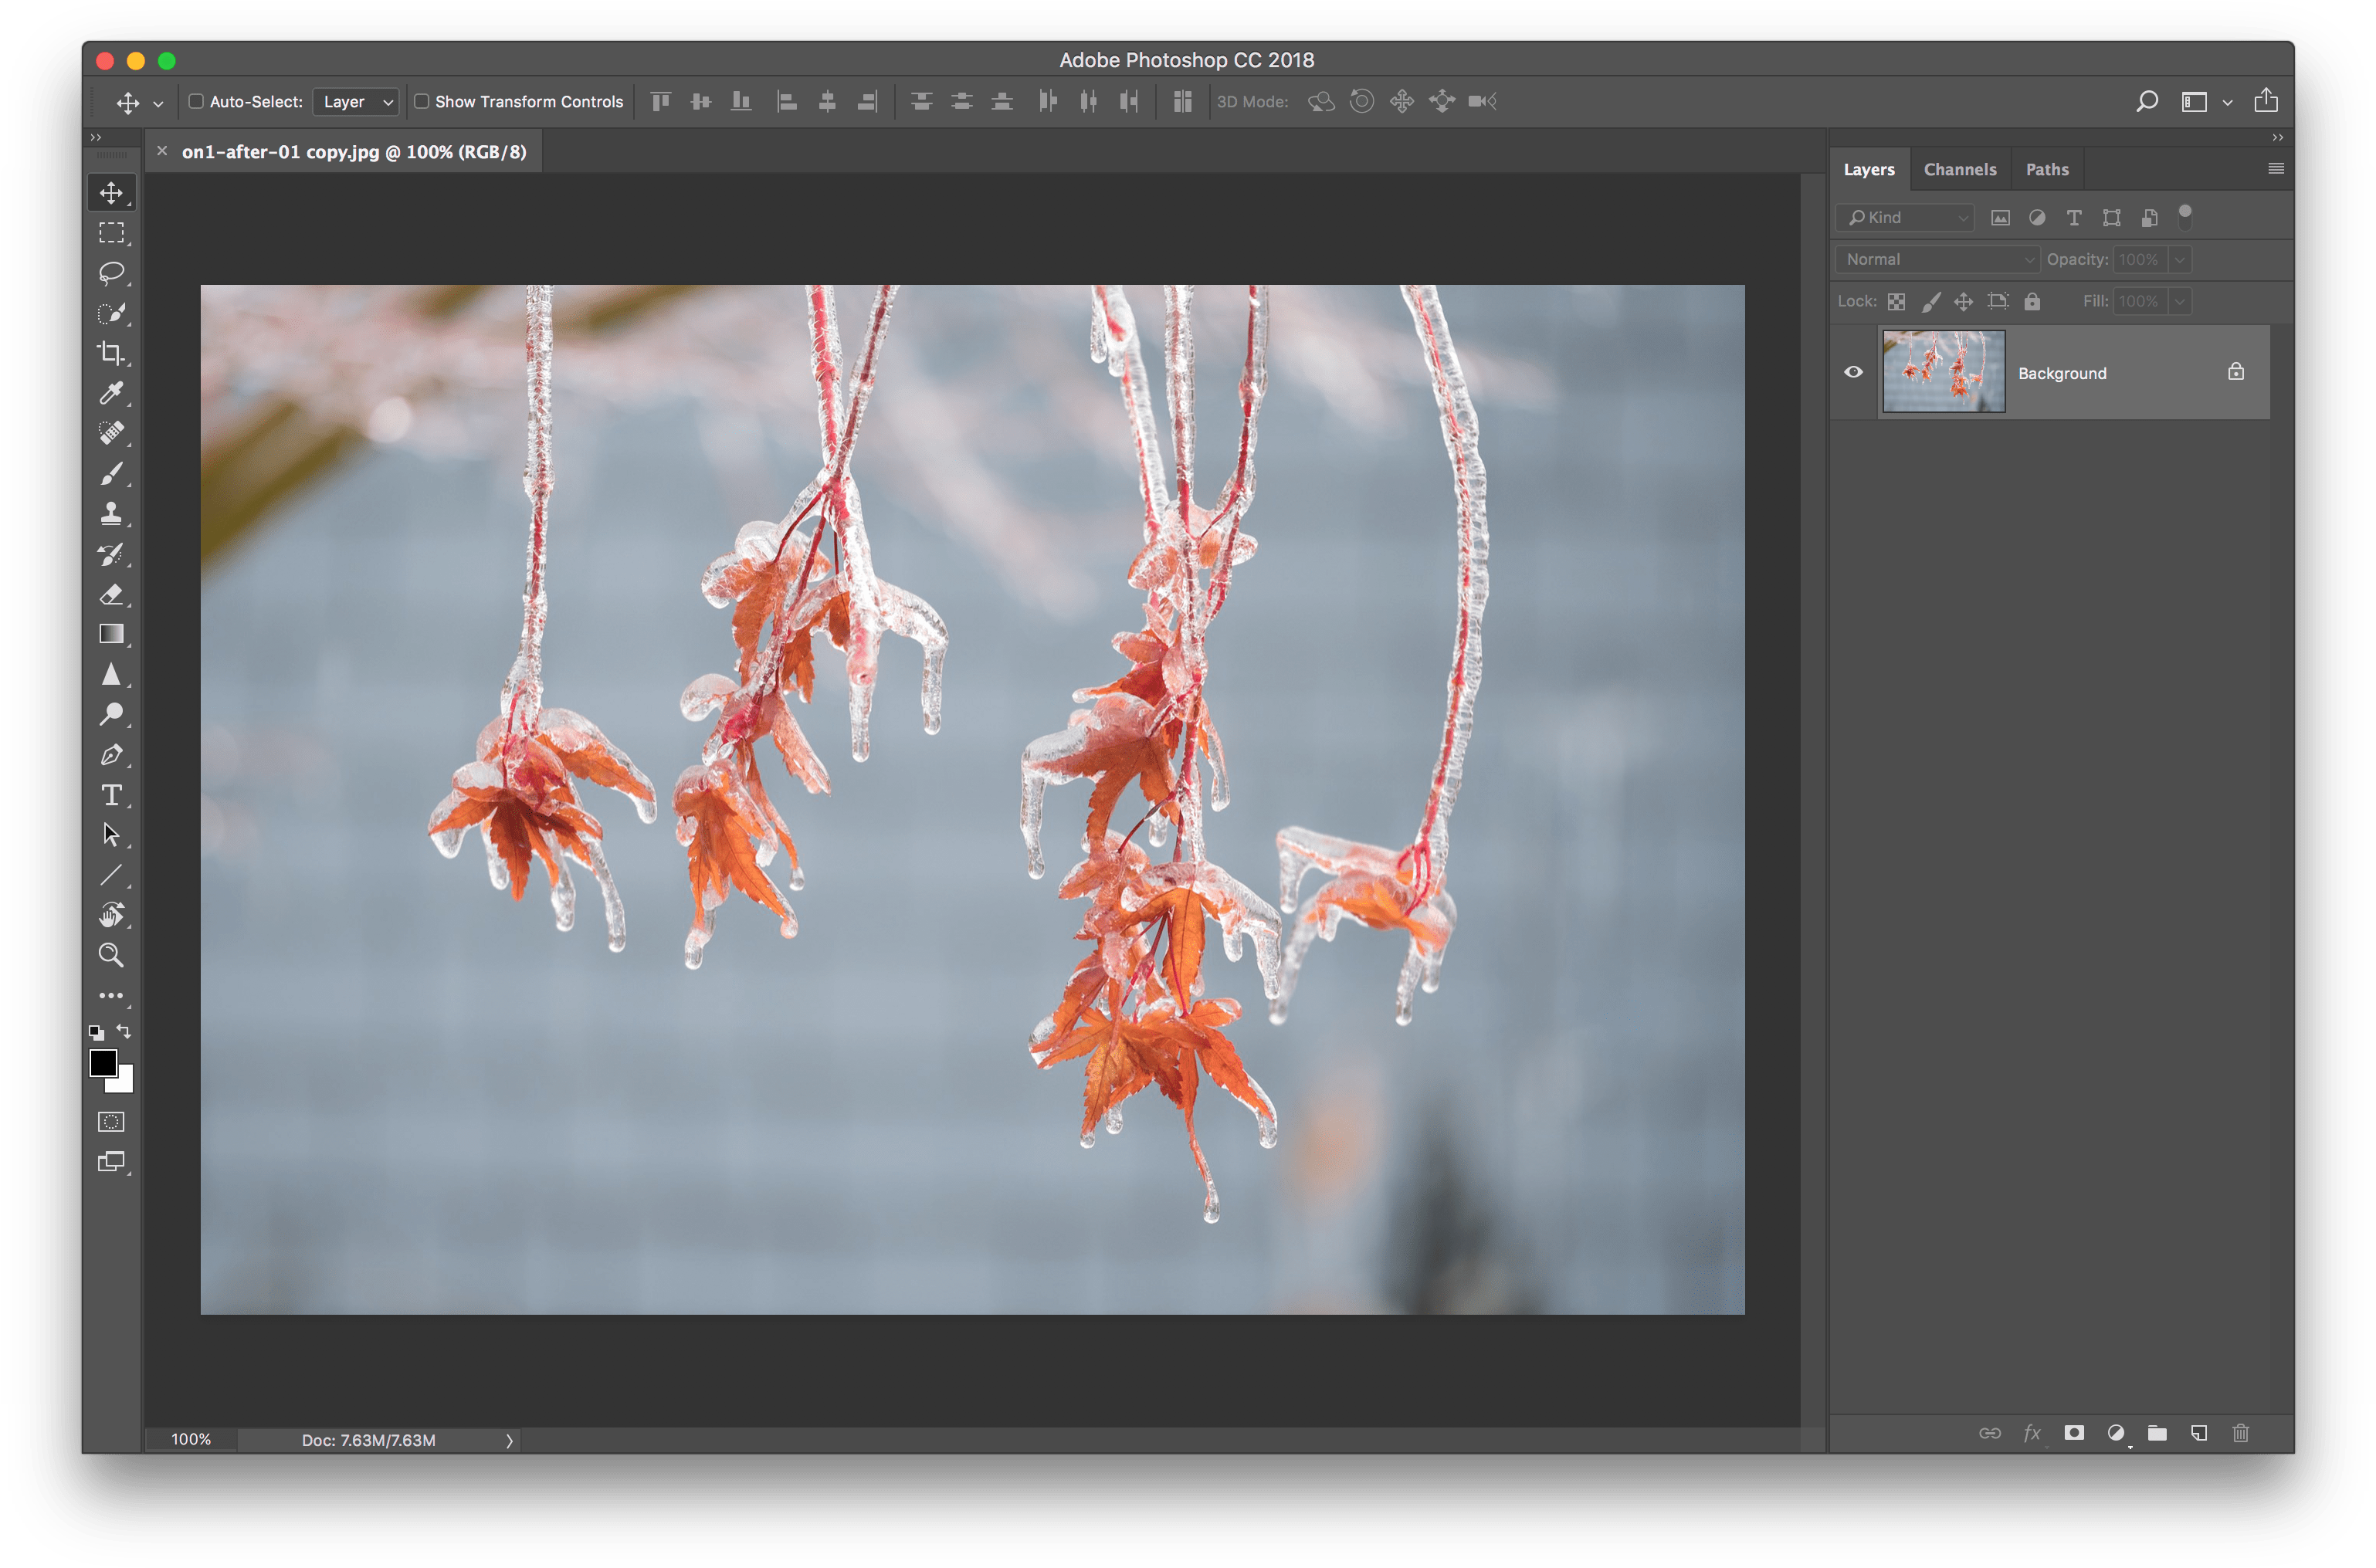The height and width of the screenshot is (1568, 2376).
Task: Switch to the Channels tab
Action: click(x=1959, y=169)
